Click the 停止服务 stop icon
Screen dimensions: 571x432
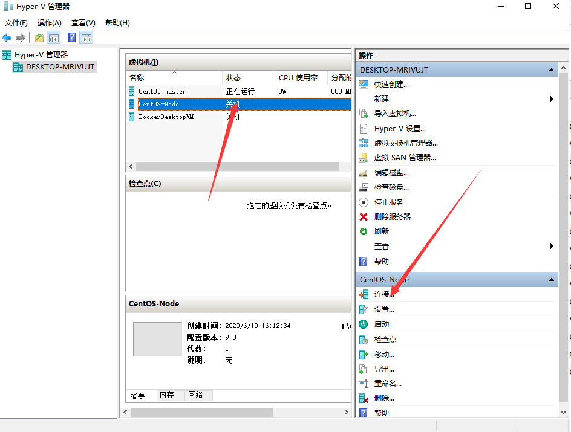[x=364, y=202]
